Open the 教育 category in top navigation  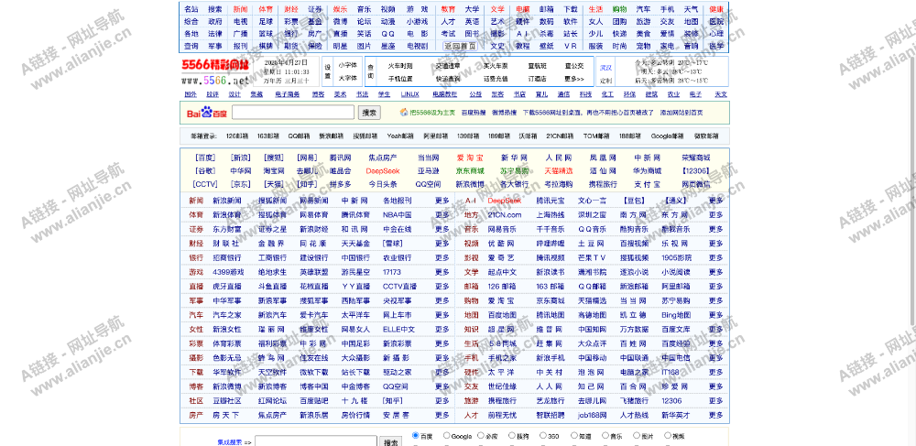coord(448,9)
